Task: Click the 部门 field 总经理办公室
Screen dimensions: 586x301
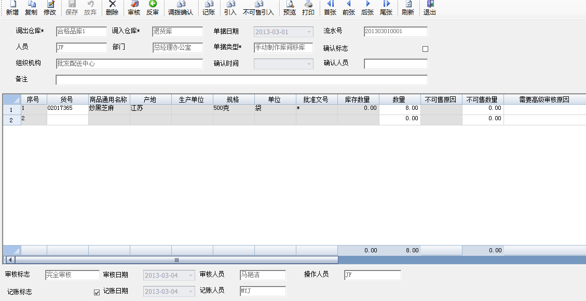Action: (x=178, y=47)
